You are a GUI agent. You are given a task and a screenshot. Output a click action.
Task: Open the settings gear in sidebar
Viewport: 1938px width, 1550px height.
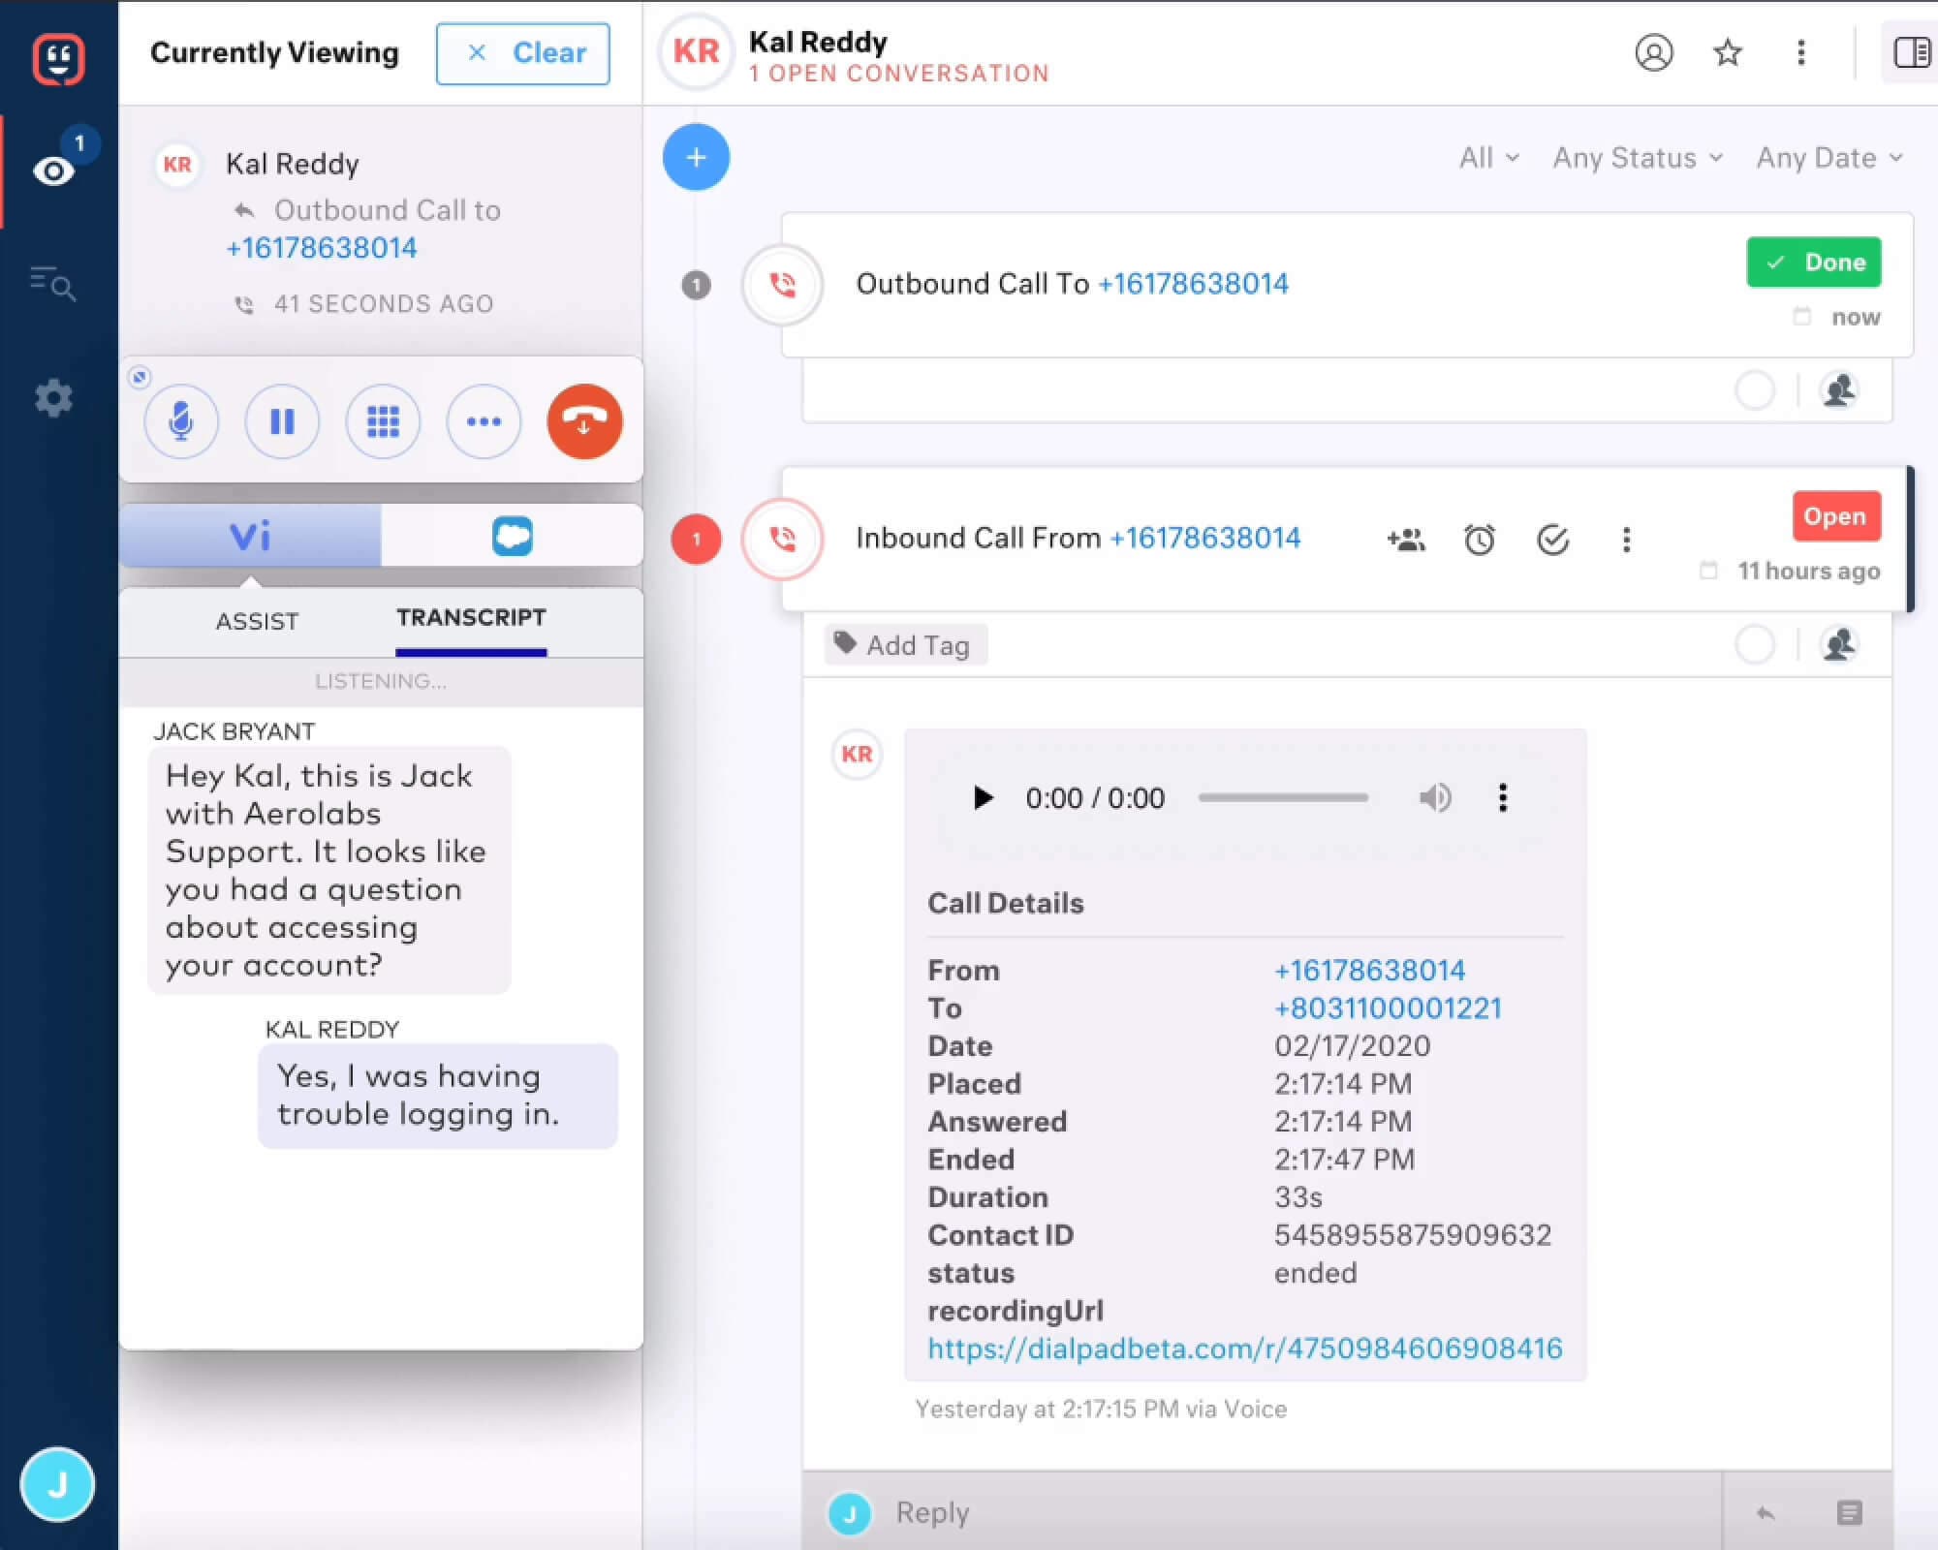tap(53, 397)
